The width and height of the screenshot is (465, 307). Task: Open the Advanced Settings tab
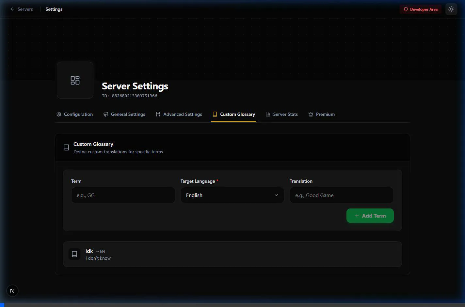tap(179, 114)
